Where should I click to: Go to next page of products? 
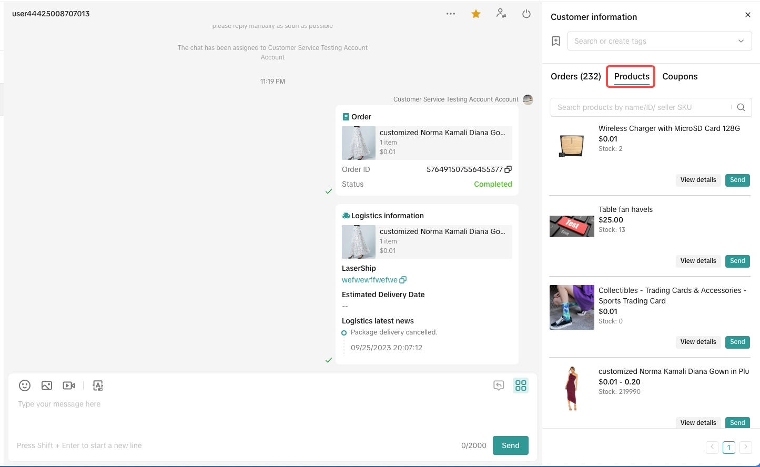pyautogui.click(x=745, y=448)
